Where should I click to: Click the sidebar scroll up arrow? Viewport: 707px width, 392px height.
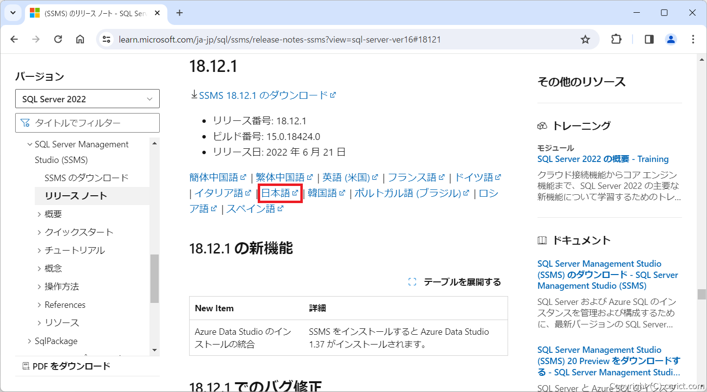coord(154,143)
